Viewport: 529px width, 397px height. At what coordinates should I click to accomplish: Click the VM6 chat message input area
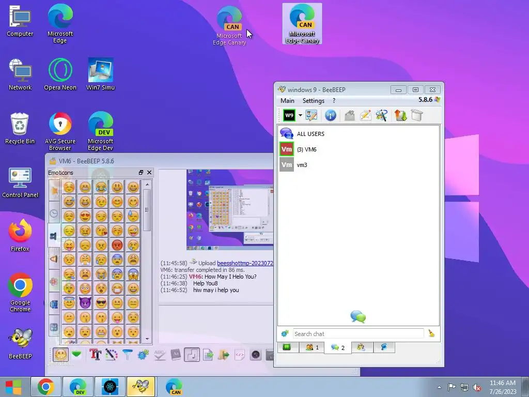(216, 324)
